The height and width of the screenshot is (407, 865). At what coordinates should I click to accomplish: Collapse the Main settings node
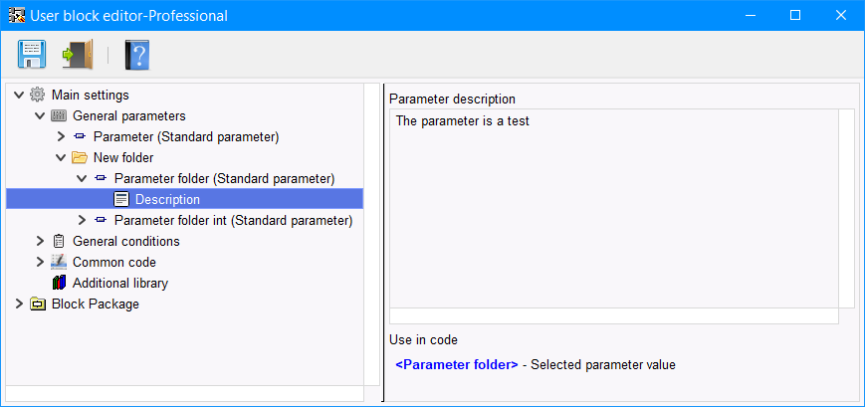19,95
